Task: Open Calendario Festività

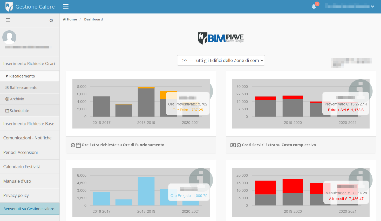Action: 30,167
